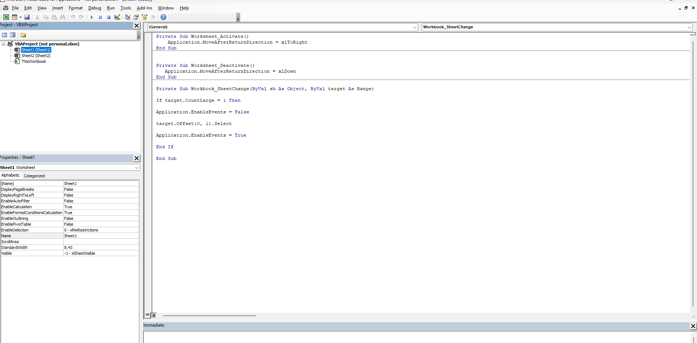This screenshot has width=697, height=343.
Task: Open the Debug menu
Action: pyautogui.click(x=95, y=8)
